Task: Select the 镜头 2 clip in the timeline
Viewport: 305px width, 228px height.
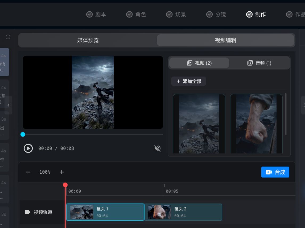Action: click(184, 212)
